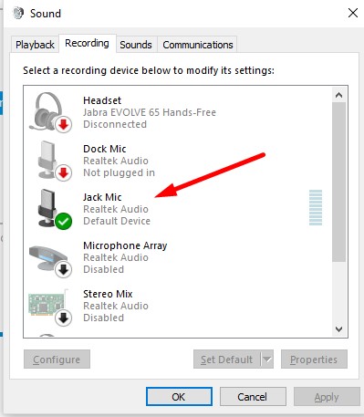Select the Microphone Array device icon
The image size is (364, 417).
tap(50, 261)
